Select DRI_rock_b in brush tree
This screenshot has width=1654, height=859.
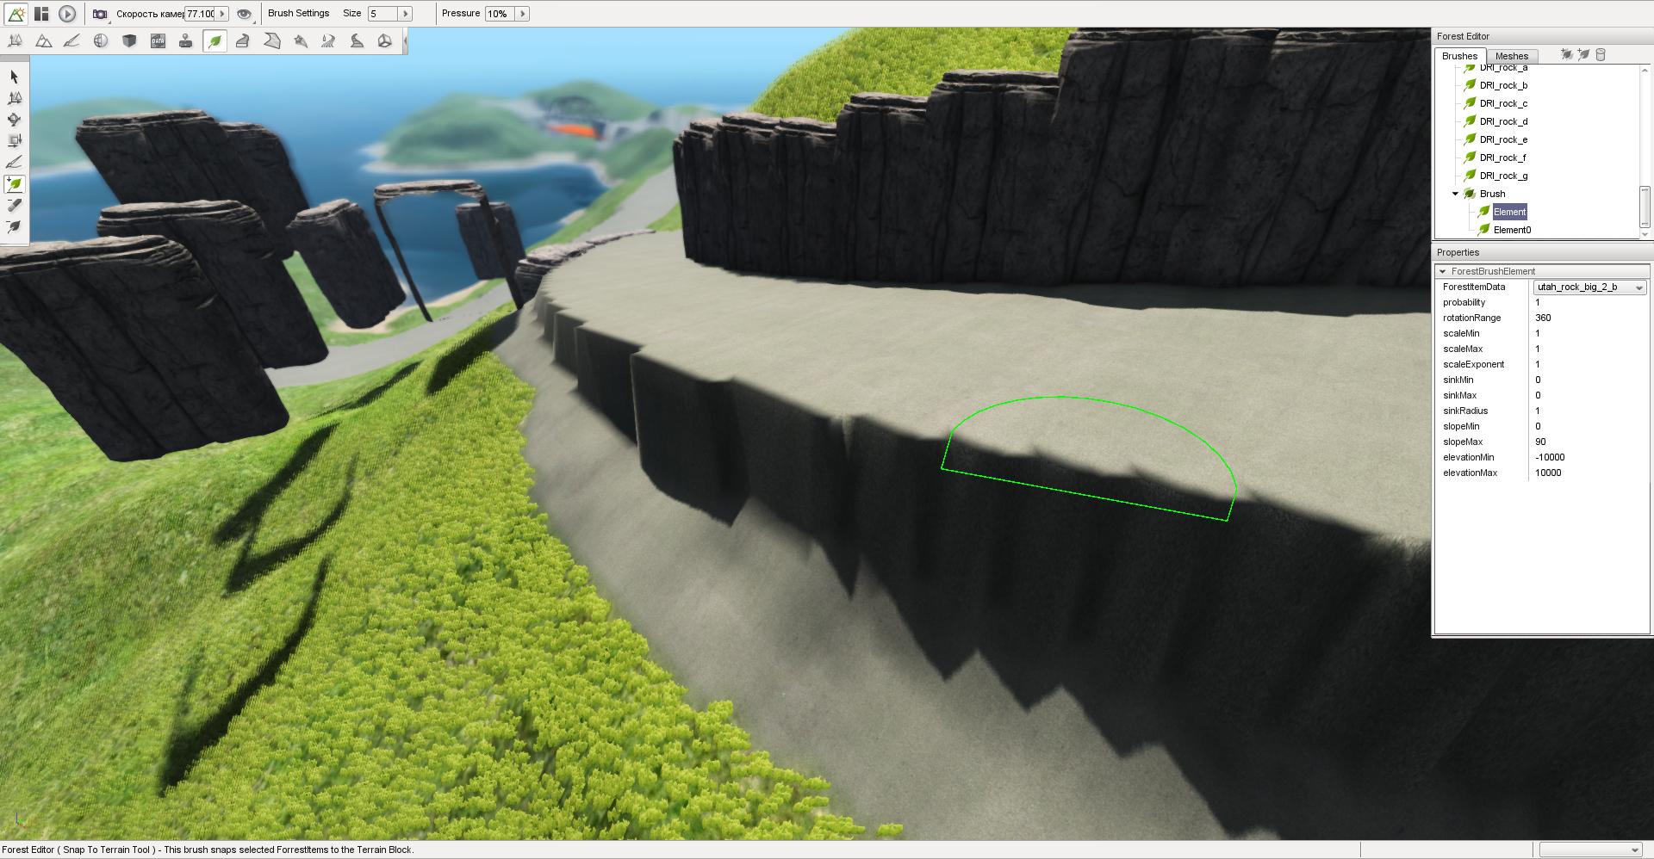coord(1503,85)
